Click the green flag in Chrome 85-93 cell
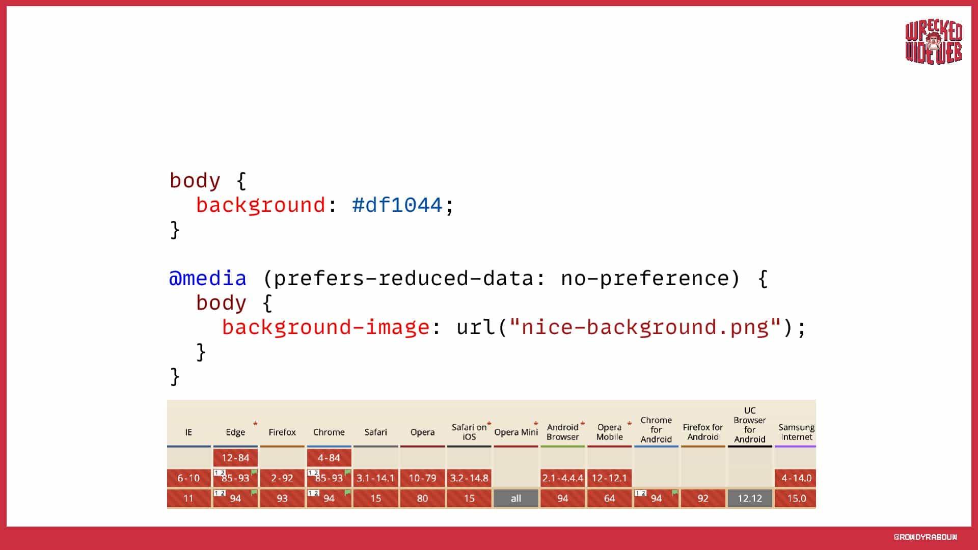 point(347,473)
